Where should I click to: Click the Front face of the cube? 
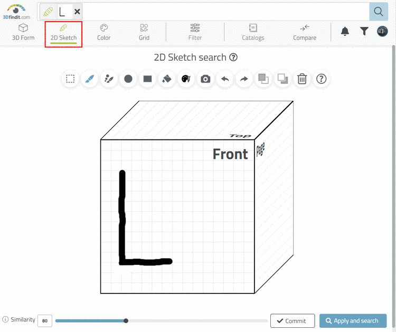(x=177, y=216)
